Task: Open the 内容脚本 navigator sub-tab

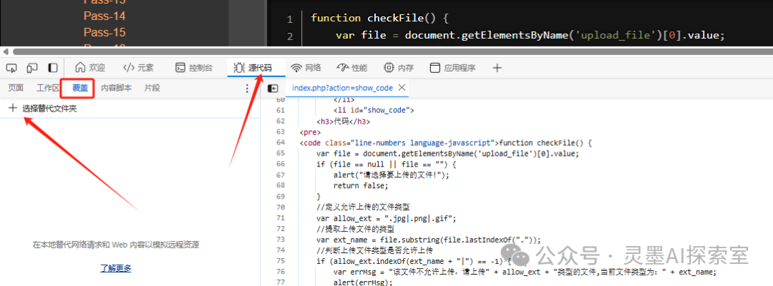Action: [117, 88]
